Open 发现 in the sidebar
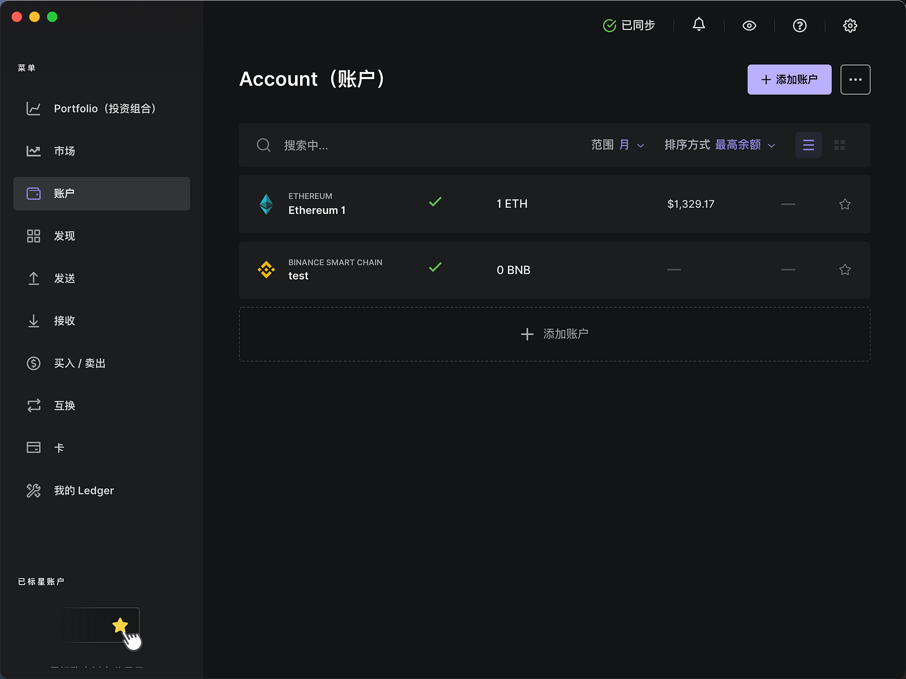 (101, 236)
